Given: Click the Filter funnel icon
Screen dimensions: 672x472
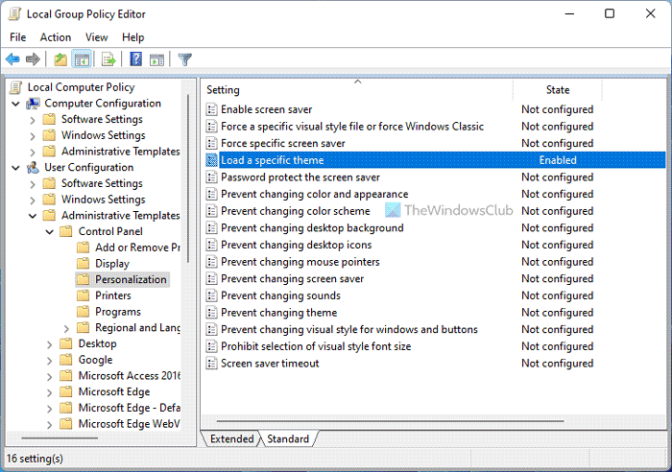Looking at the screenshot, I should 184,59.
